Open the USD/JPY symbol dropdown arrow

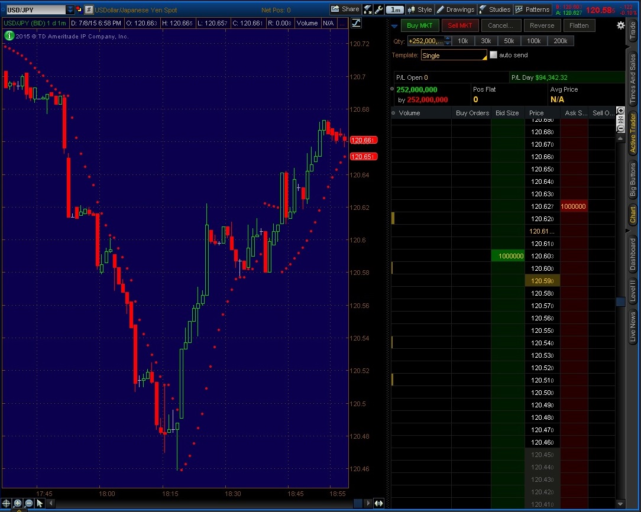click(x=70, y=9)
